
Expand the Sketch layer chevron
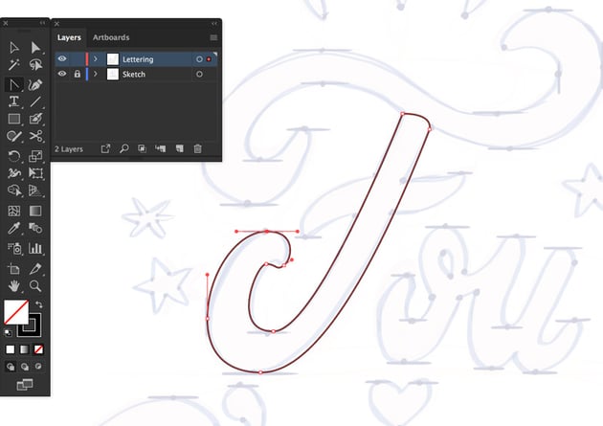pos(96,74)
